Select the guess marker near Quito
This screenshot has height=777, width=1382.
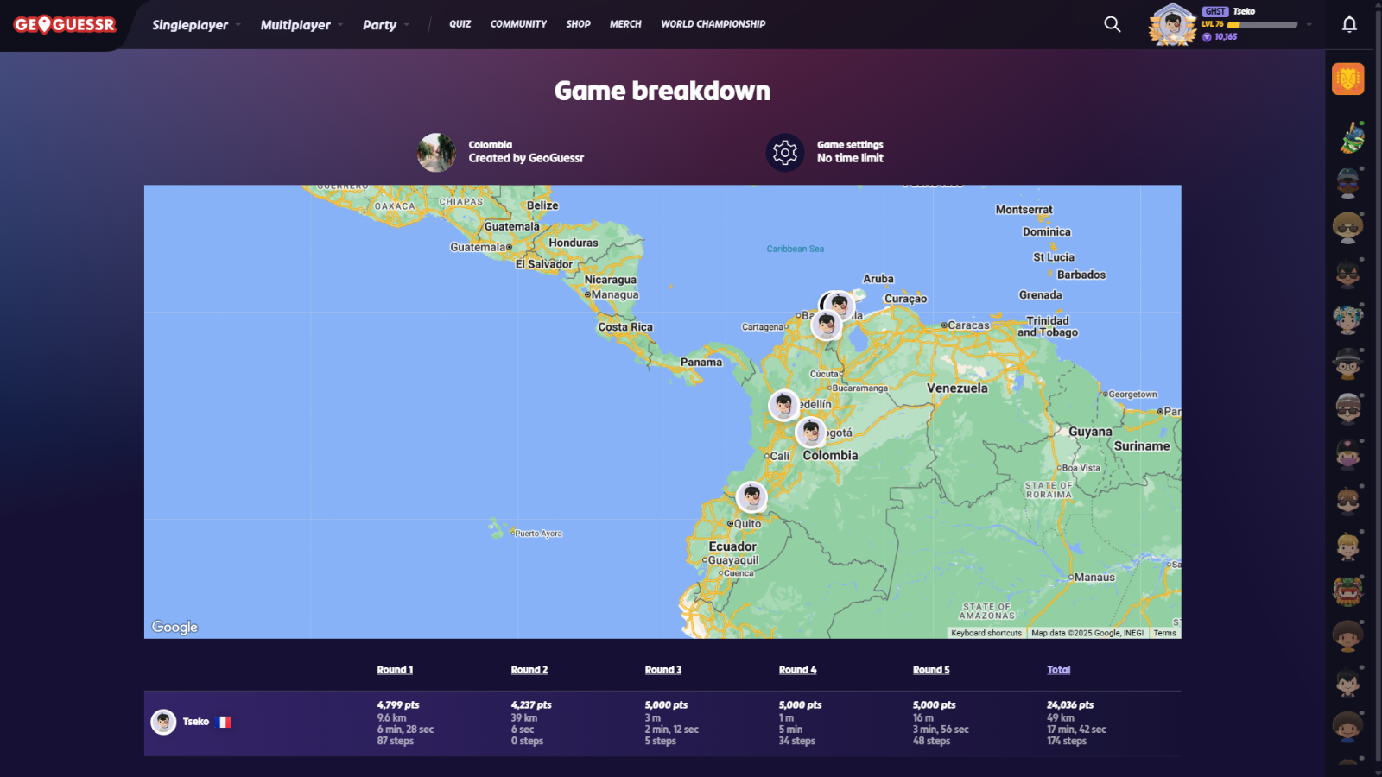point(751,497)
